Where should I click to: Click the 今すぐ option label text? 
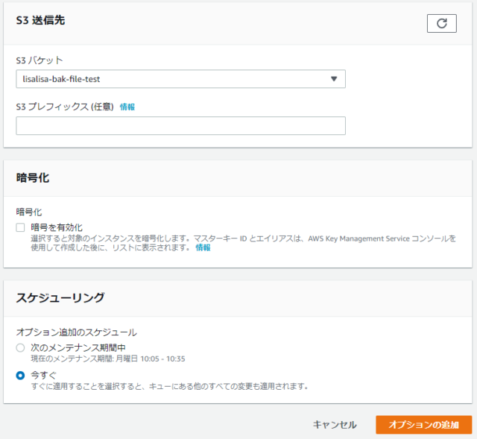[x=43, y=376]
